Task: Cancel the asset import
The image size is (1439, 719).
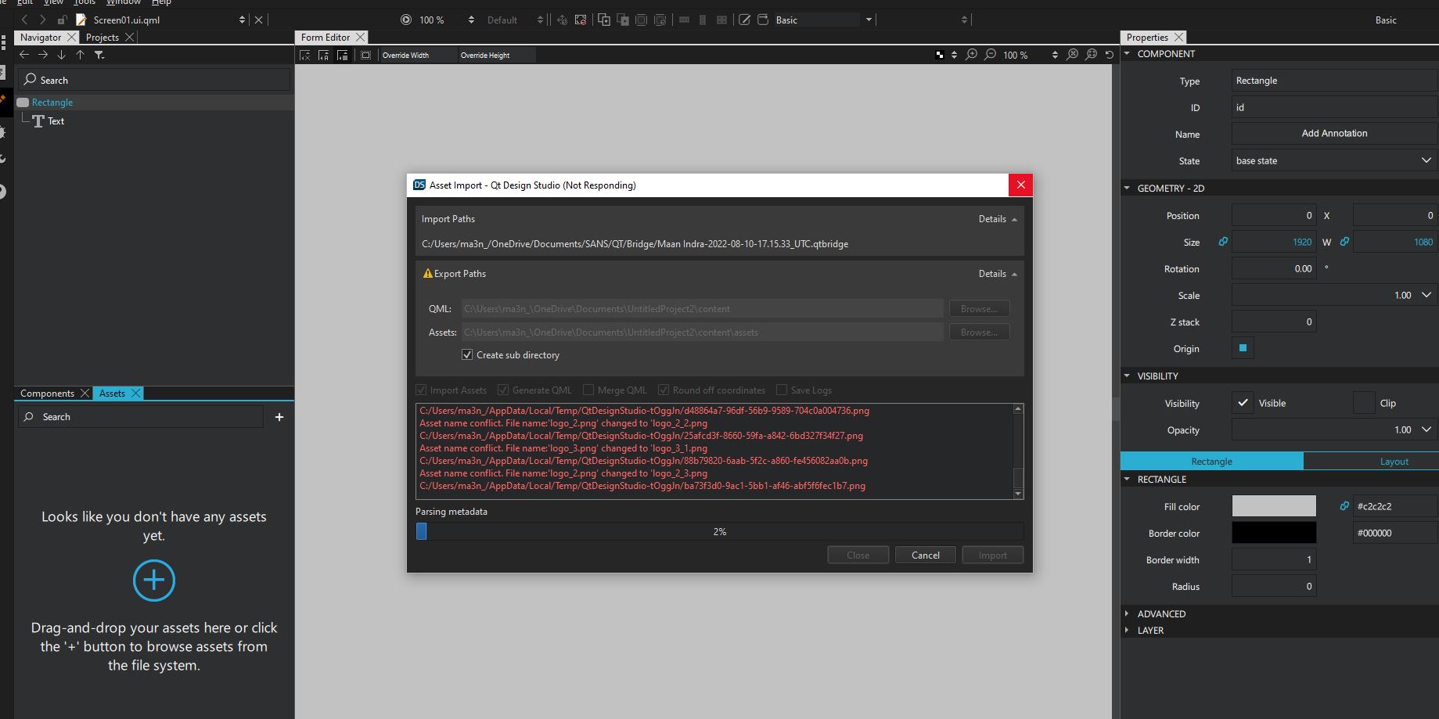Action: coord(925,555)
